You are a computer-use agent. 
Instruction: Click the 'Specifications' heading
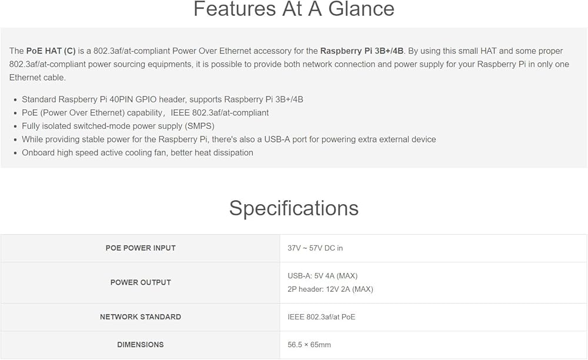tap(293, 208)
